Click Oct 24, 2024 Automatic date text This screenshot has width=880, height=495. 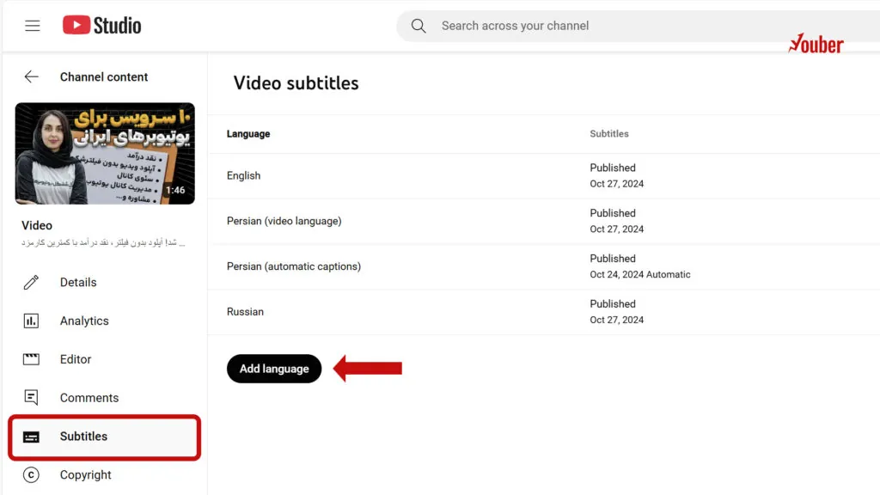(x=639, y=274)
